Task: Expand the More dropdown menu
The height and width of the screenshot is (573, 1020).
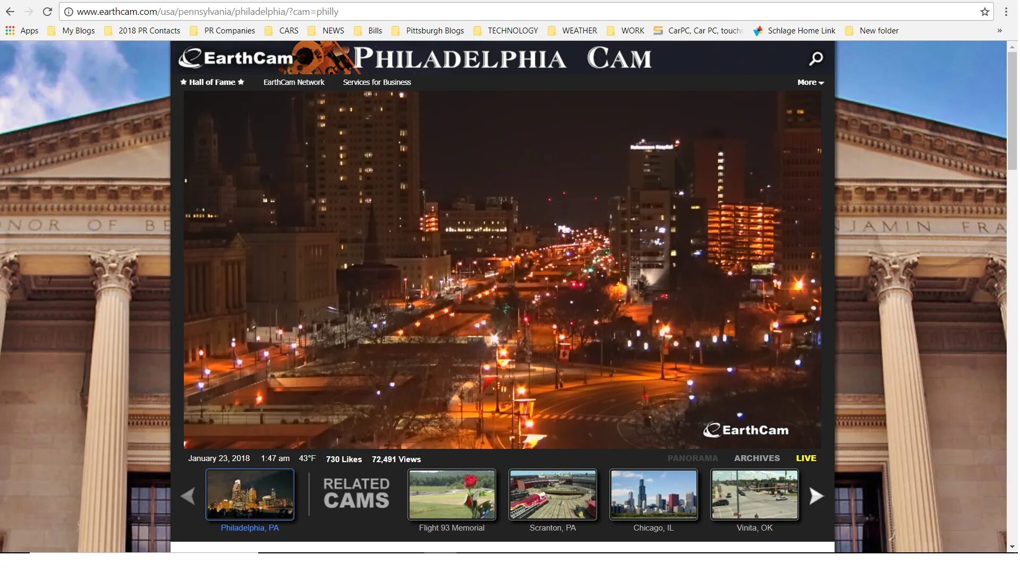Action: point(810,82)
